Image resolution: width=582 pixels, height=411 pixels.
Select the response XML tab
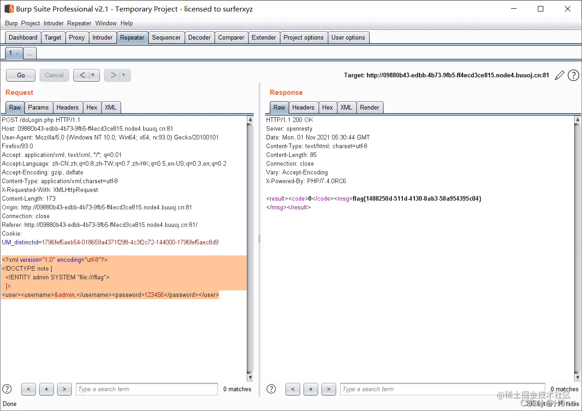[x=346, y=107]
